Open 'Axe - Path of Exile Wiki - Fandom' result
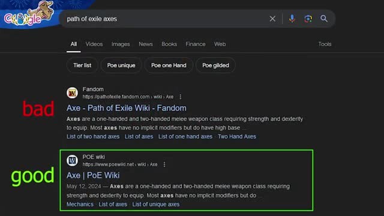 (x=127, y=108)
